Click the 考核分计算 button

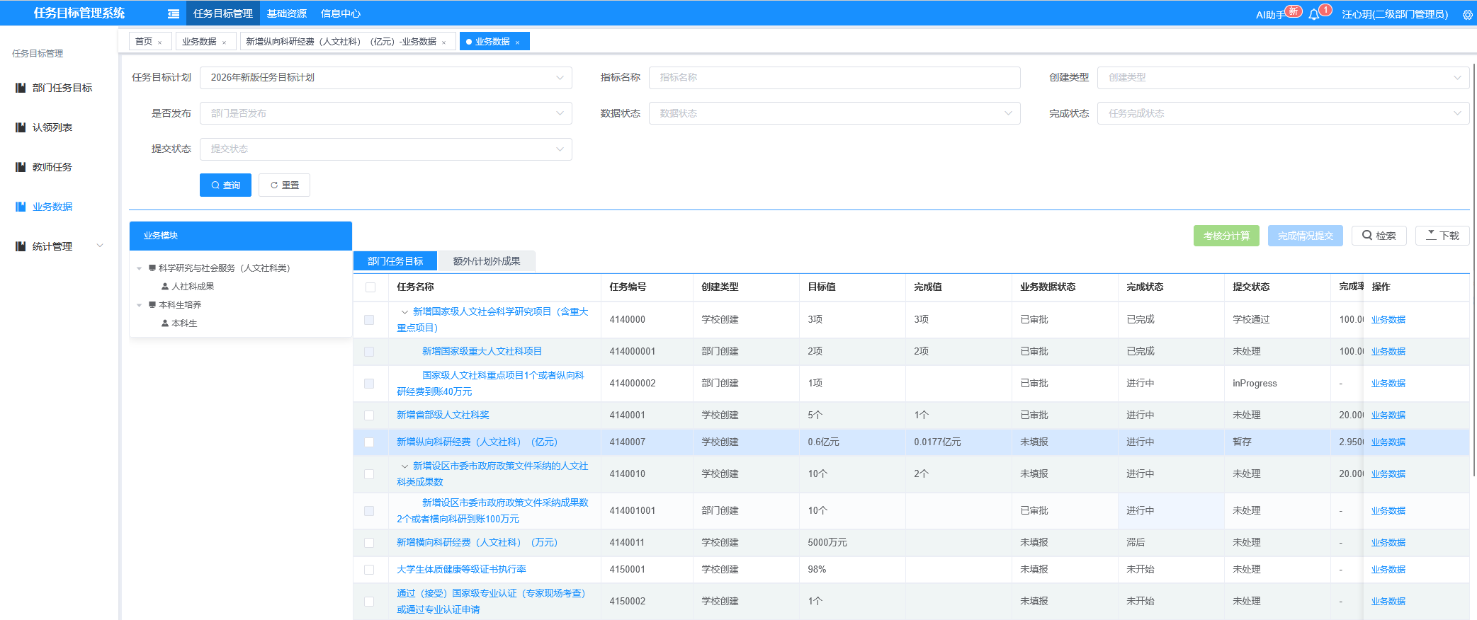tap(1226, 236)
